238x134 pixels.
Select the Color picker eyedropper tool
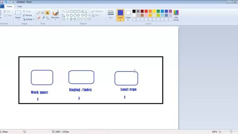(x=43, y=18)
